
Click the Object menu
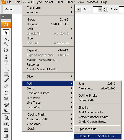pos(28,2)
